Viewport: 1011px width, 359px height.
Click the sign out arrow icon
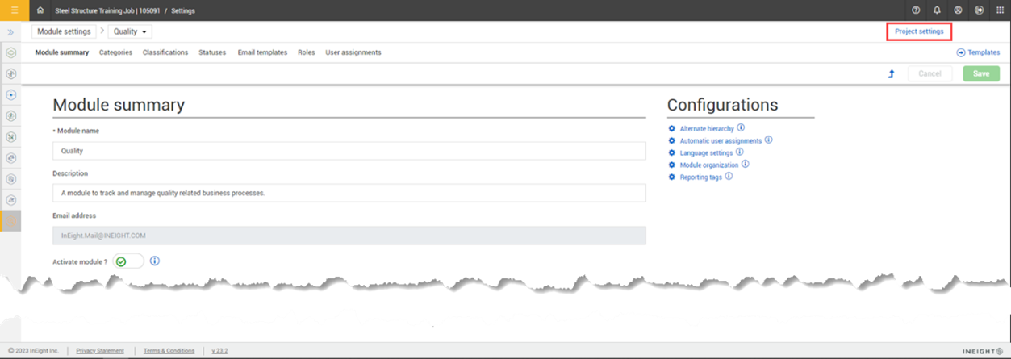(x=979, y=10)
